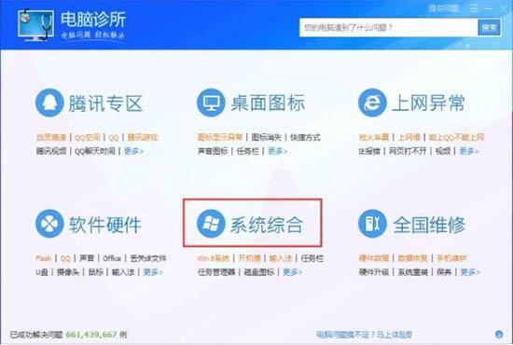
Task: Open the 全国维修 wrench icon
Action: (x=372, y=224)
